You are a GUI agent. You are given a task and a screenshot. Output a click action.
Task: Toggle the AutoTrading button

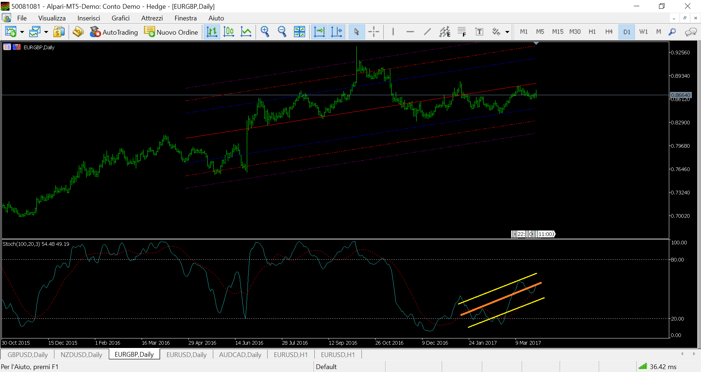click(x=114, y=32)
